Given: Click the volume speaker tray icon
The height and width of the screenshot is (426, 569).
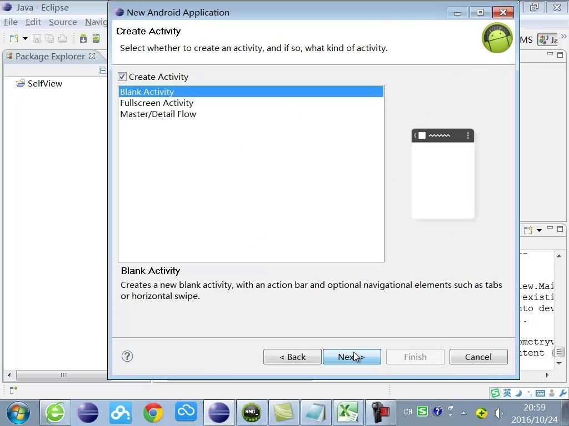Looking at the screenshot, I should (x=498, y=413).
